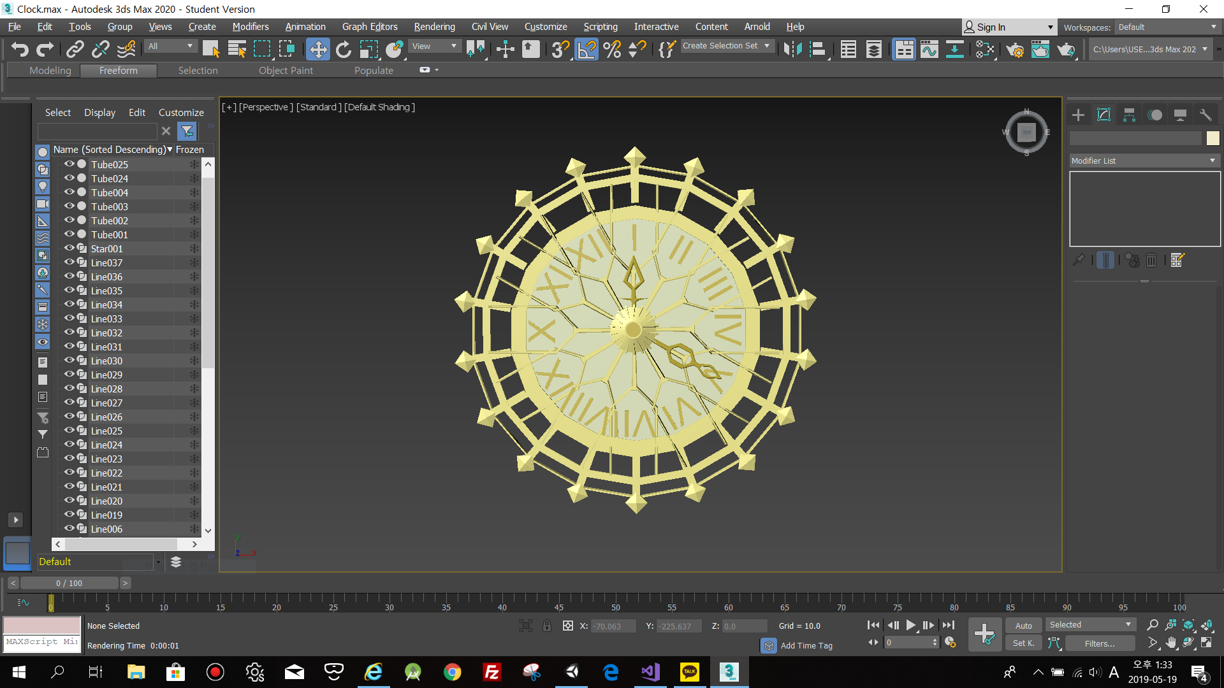Open the Hierarchy command panel tab
Screen dimensions: 1224x688
(1129, 115)
